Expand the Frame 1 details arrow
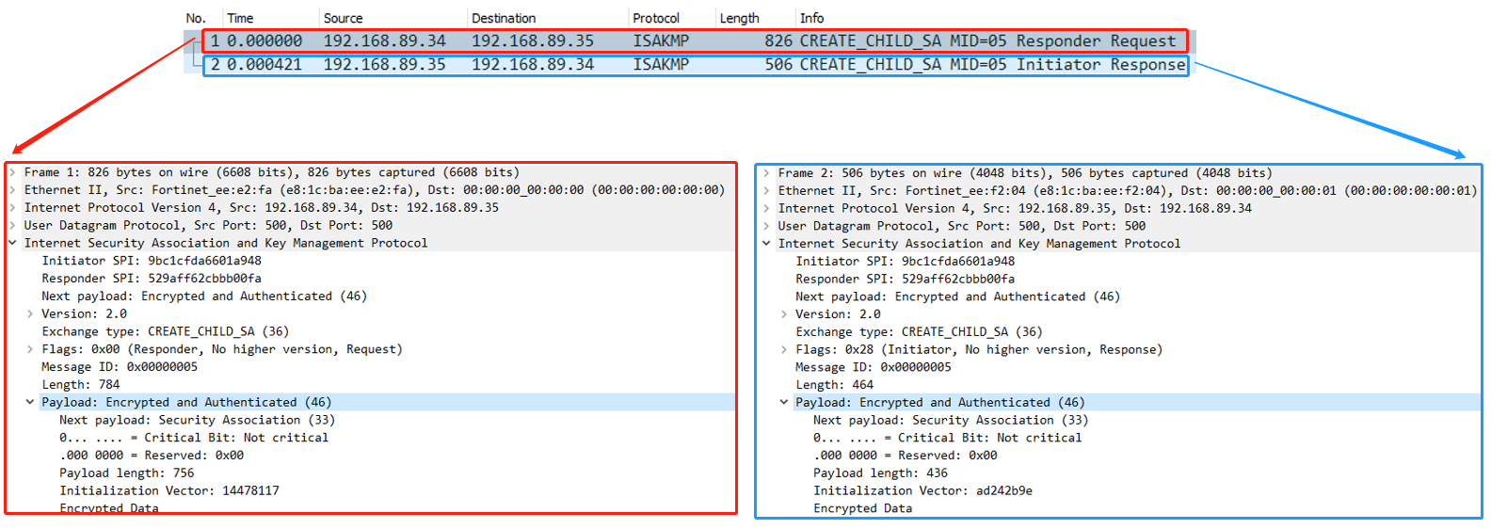The height and width of the screenshot is (529, 1491). pyautogui.click(x=12, y=172)
